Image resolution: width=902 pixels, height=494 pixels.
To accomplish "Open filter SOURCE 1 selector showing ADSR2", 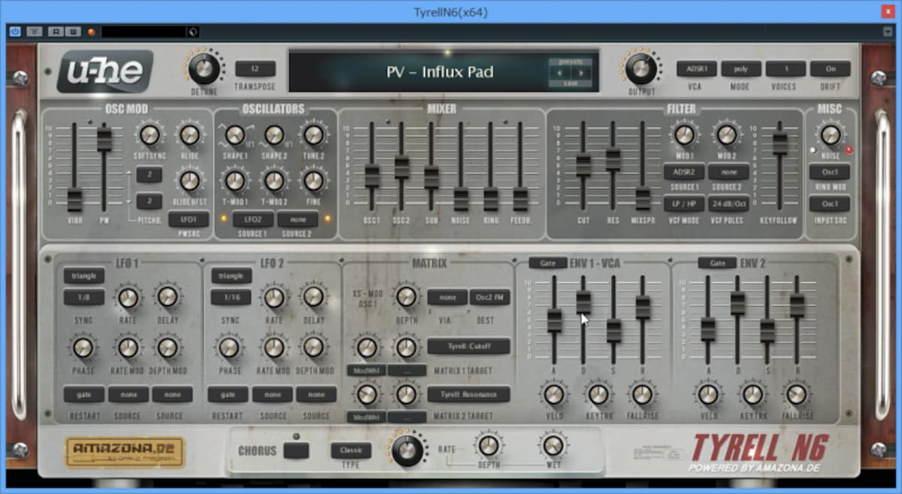I will pos(684,171).
